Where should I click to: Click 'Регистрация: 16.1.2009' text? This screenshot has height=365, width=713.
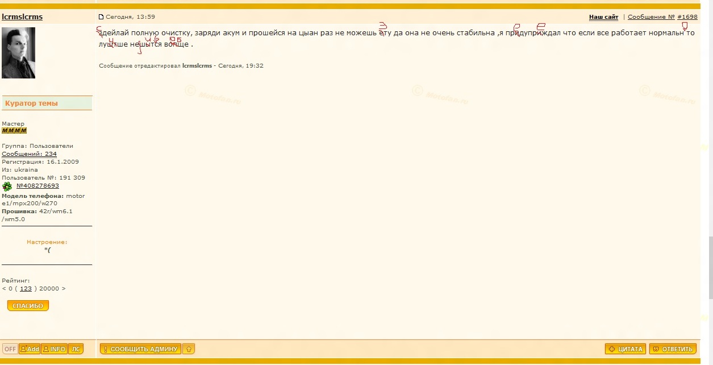point(40,162)
